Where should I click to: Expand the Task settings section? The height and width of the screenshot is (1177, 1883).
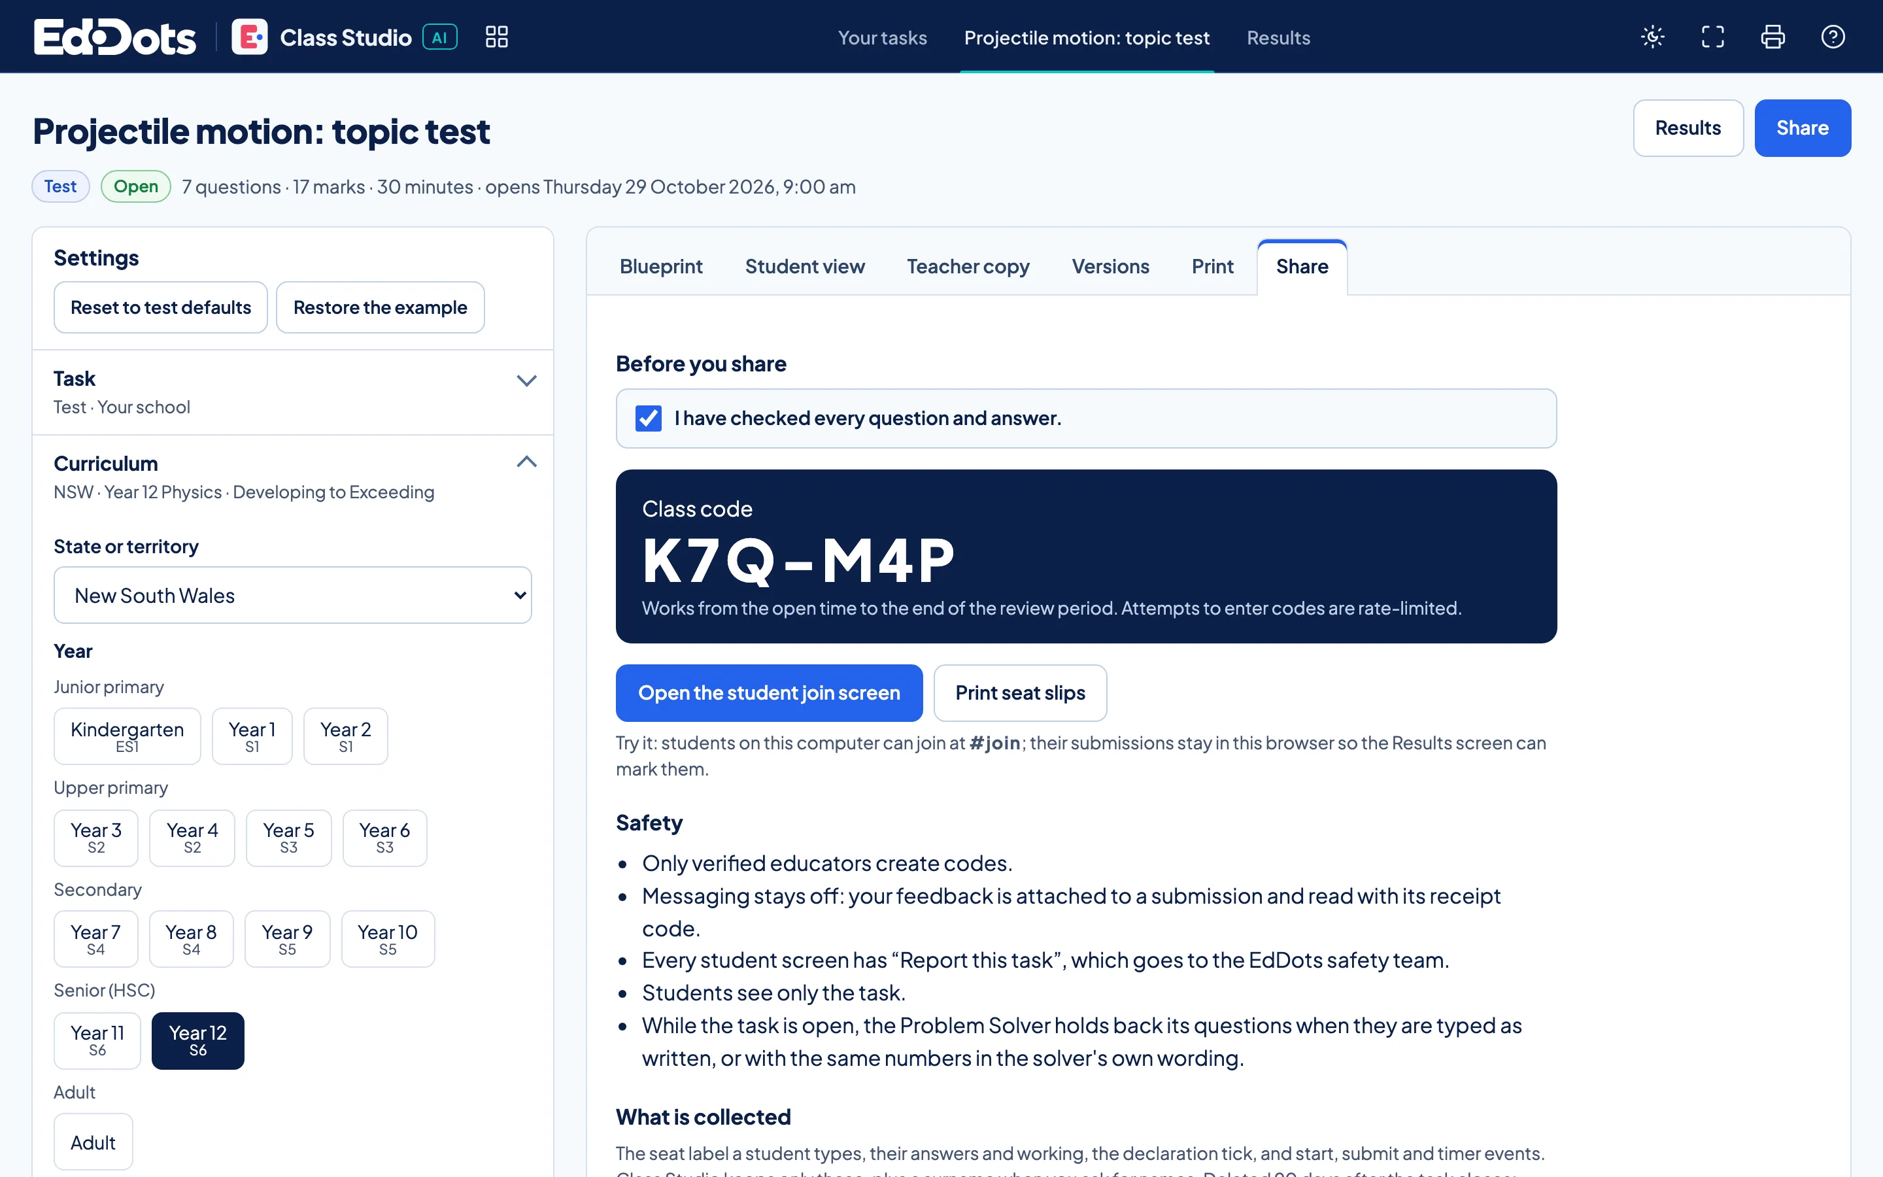point(292,392)
